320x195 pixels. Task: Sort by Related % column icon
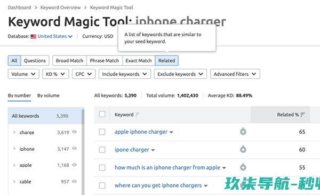point(302,115)
